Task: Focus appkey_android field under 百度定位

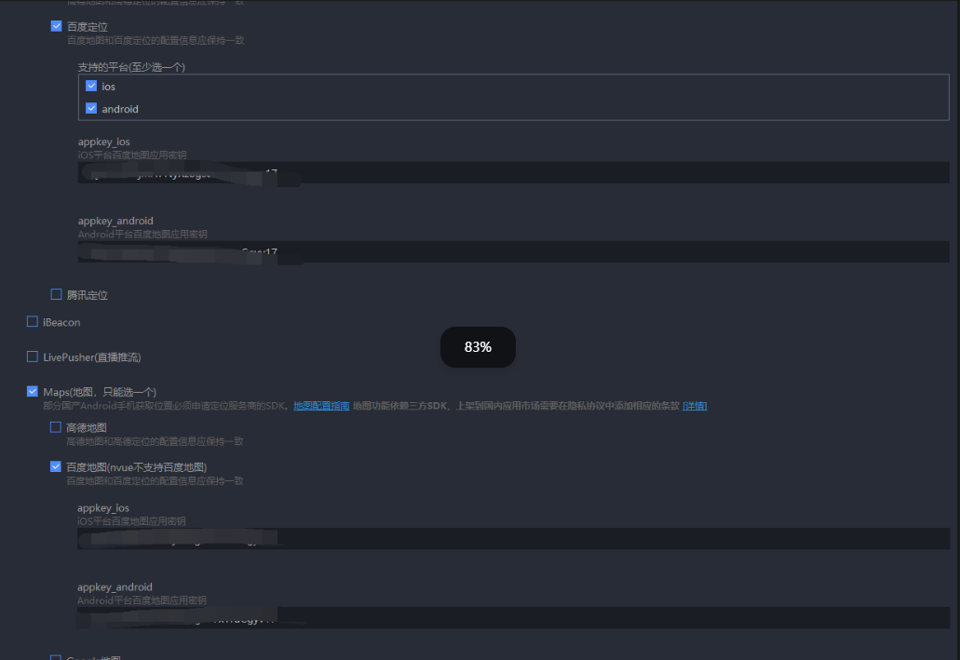Action: click(x=514, y=251)
